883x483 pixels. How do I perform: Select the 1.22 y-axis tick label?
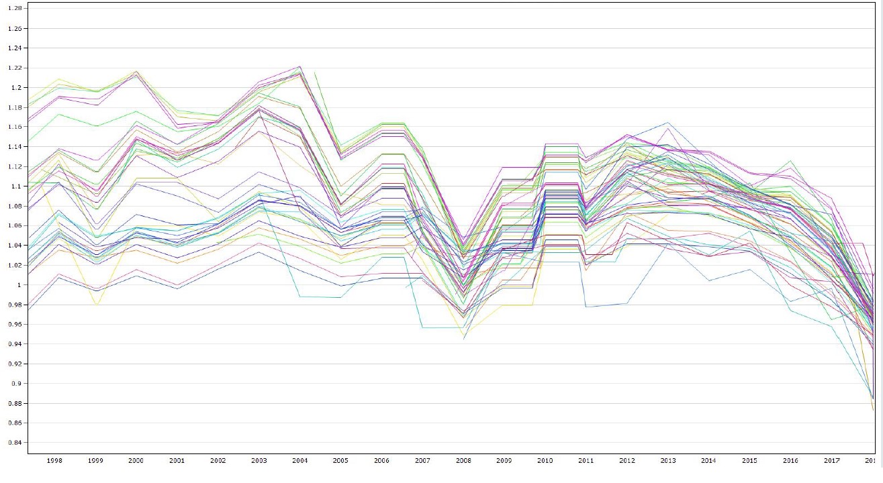(x=13, y=68)
